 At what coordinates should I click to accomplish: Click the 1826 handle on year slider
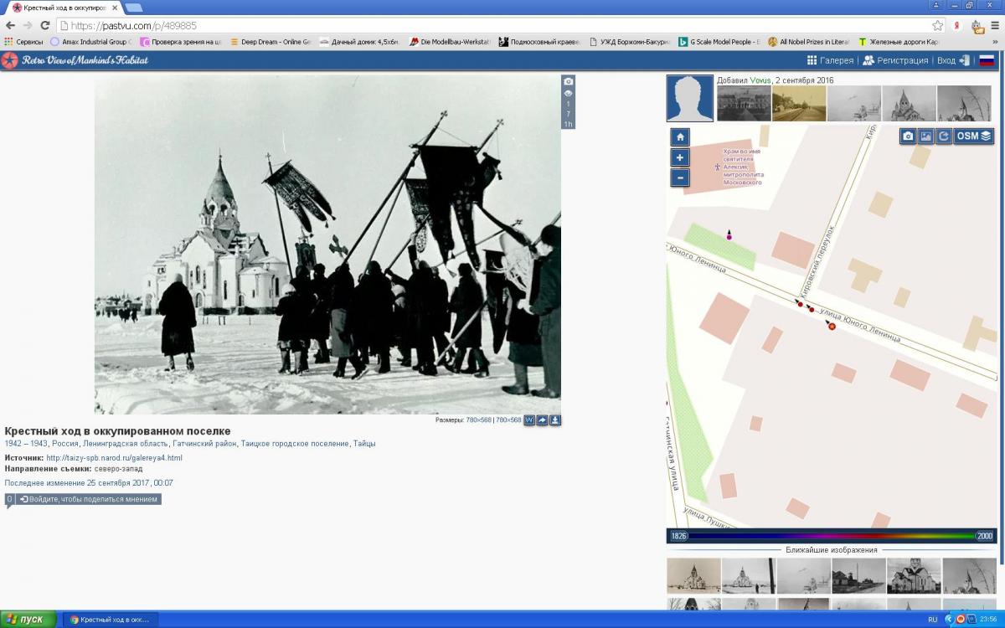678,536
